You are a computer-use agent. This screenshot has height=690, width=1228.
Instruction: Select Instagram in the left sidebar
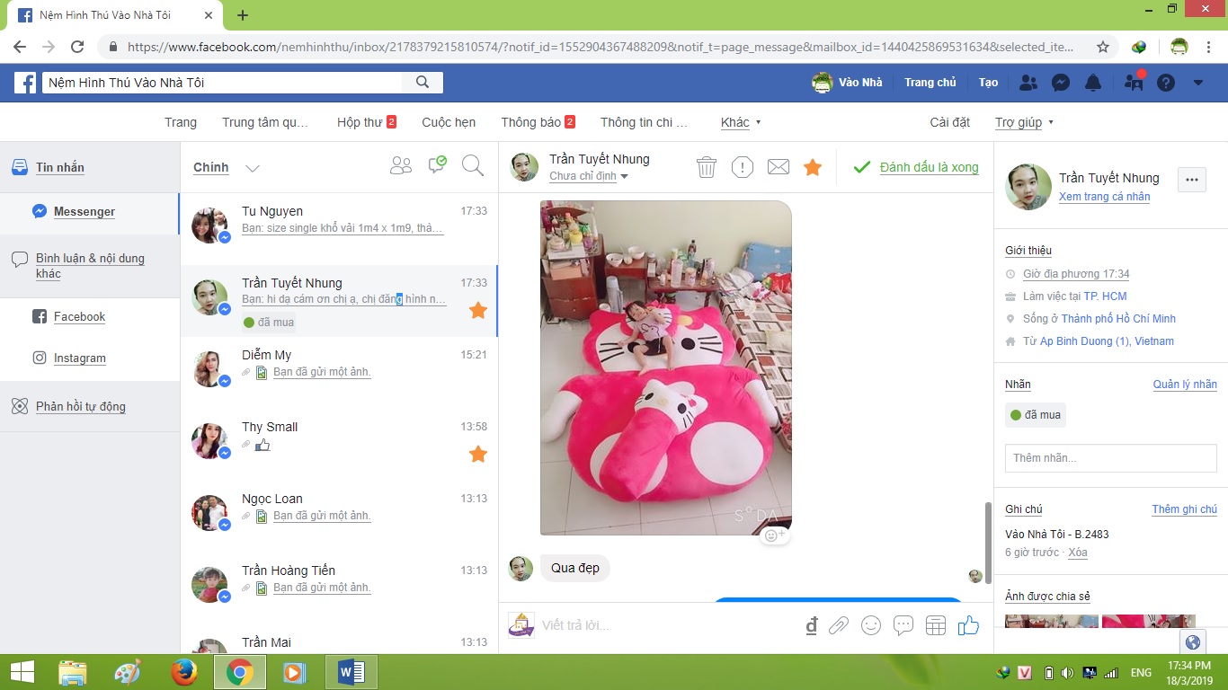pos(80,358)
